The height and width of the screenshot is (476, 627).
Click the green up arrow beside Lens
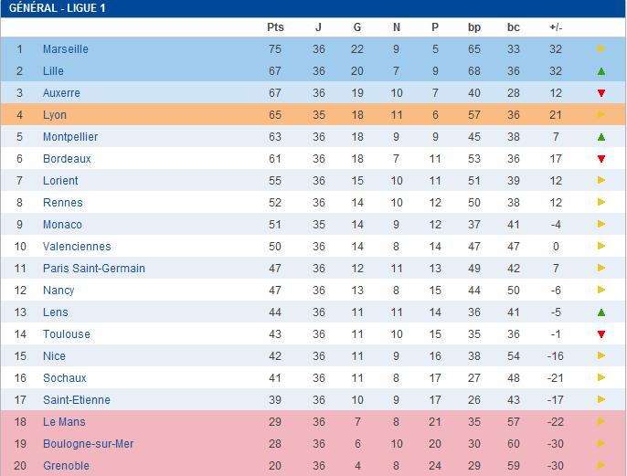[x=600, y=312]
